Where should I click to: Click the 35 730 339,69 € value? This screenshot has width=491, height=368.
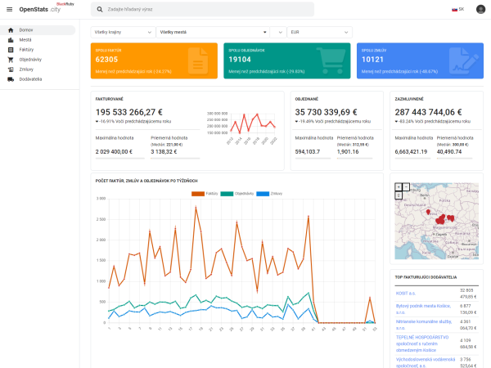[x=326, y=112]
